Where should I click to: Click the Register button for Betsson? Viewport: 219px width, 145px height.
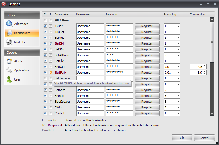coord(147,96)
